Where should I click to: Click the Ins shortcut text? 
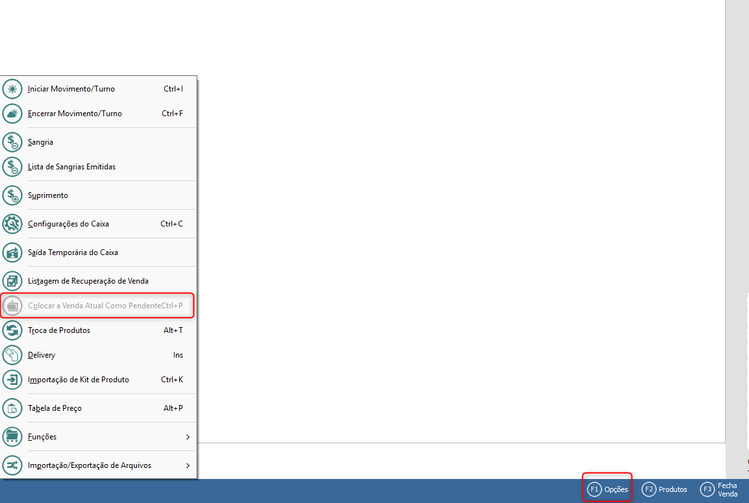click(178, 355)
